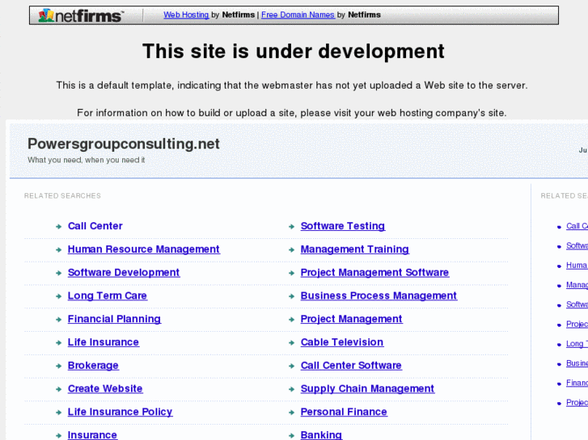
Task: Open the Call Center search link
Action: tap(95, 226)
